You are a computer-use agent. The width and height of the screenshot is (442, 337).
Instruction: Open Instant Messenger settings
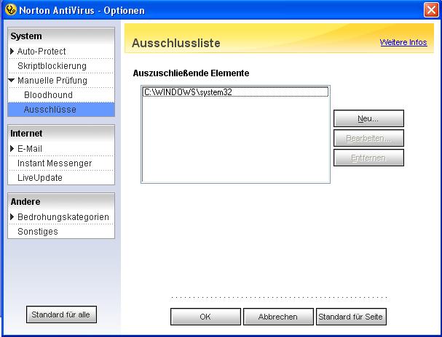click(55, 163)
